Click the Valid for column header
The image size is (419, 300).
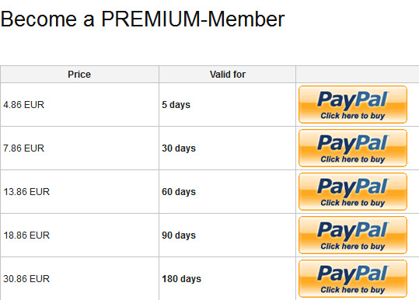click(228, 75)
